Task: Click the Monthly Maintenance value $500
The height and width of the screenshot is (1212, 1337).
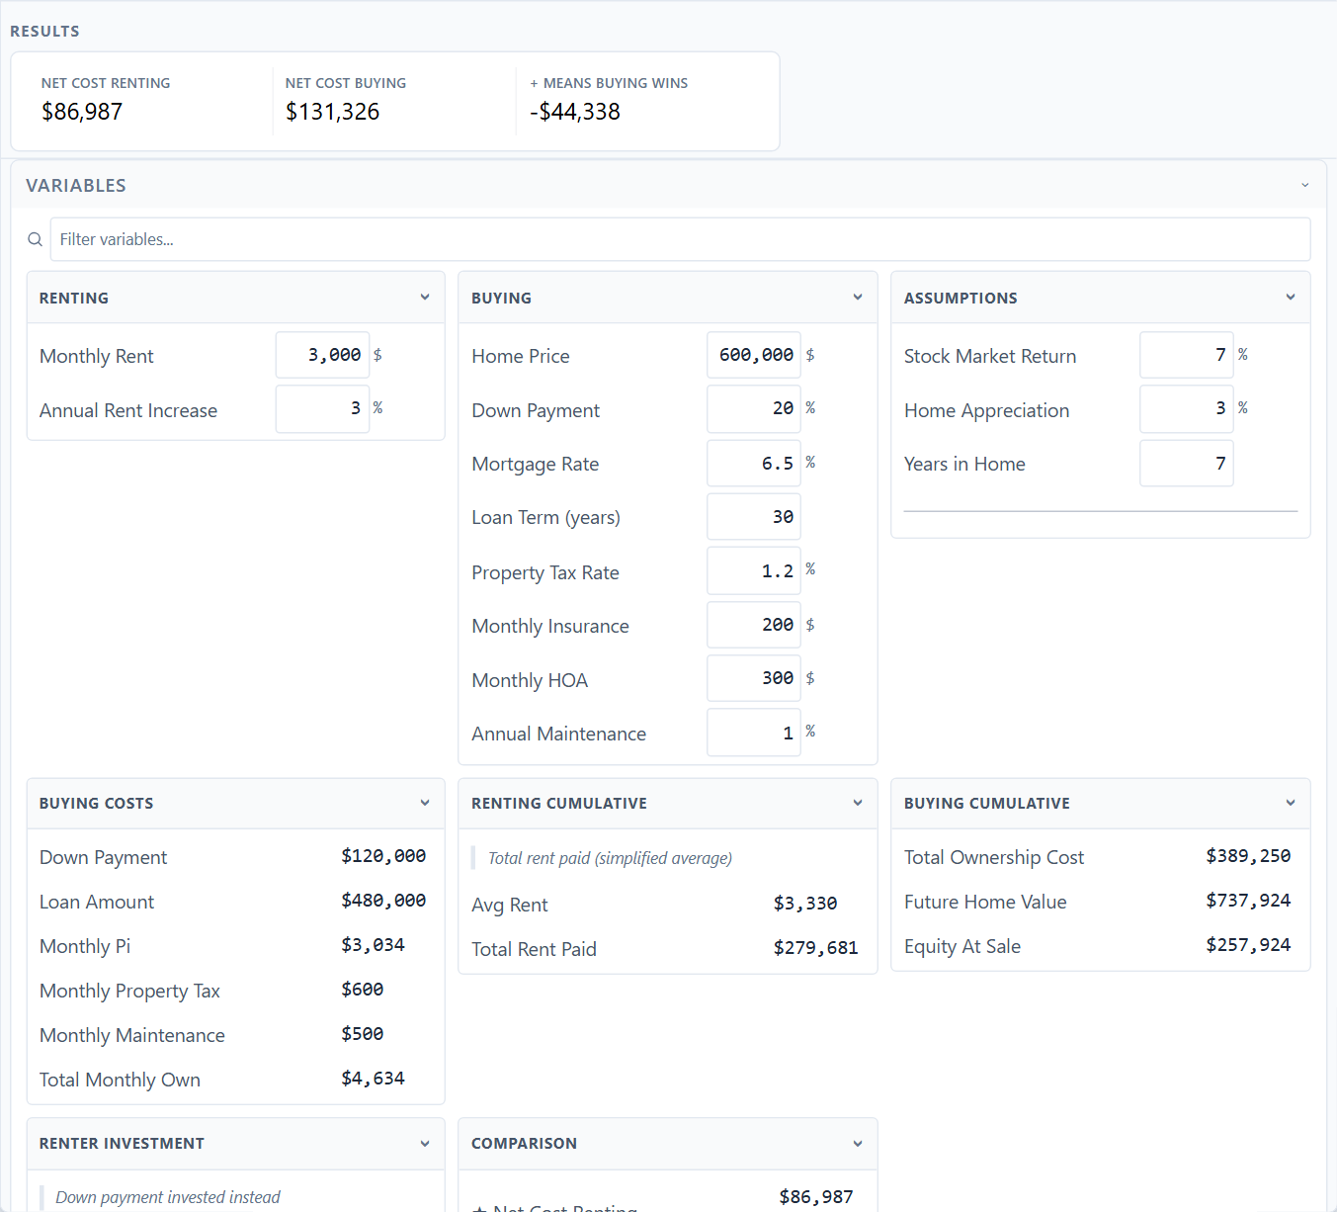Action: pos(362,1034)
